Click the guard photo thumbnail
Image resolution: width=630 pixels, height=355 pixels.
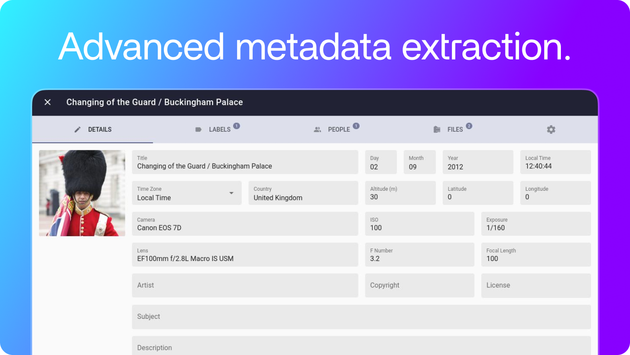point(82,193)
